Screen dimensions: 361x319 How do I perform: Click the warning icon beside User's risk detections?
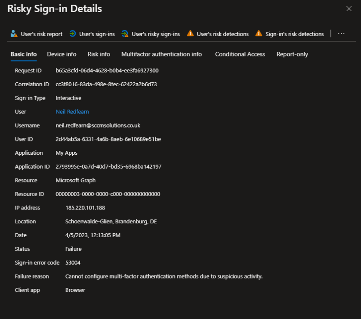(190, 33)
